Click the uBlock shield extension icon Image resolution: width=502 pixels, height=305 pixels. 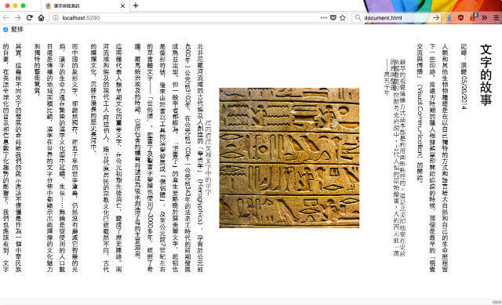pos(460,18)
